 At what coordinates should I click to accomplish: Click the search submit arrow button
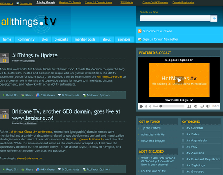(x=214, y=18)
